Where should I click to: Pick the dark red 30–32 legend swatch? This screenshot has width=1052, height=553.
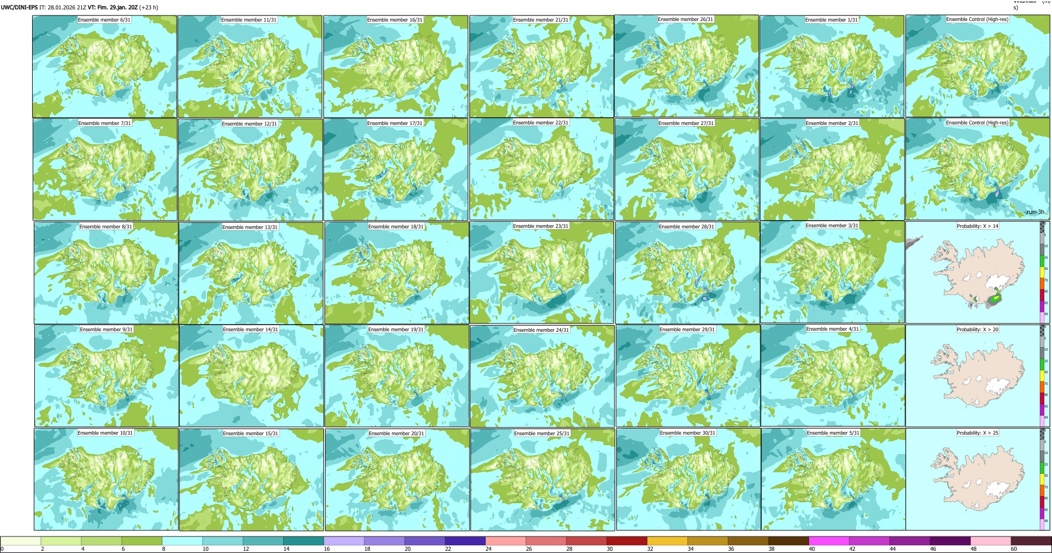627,541
